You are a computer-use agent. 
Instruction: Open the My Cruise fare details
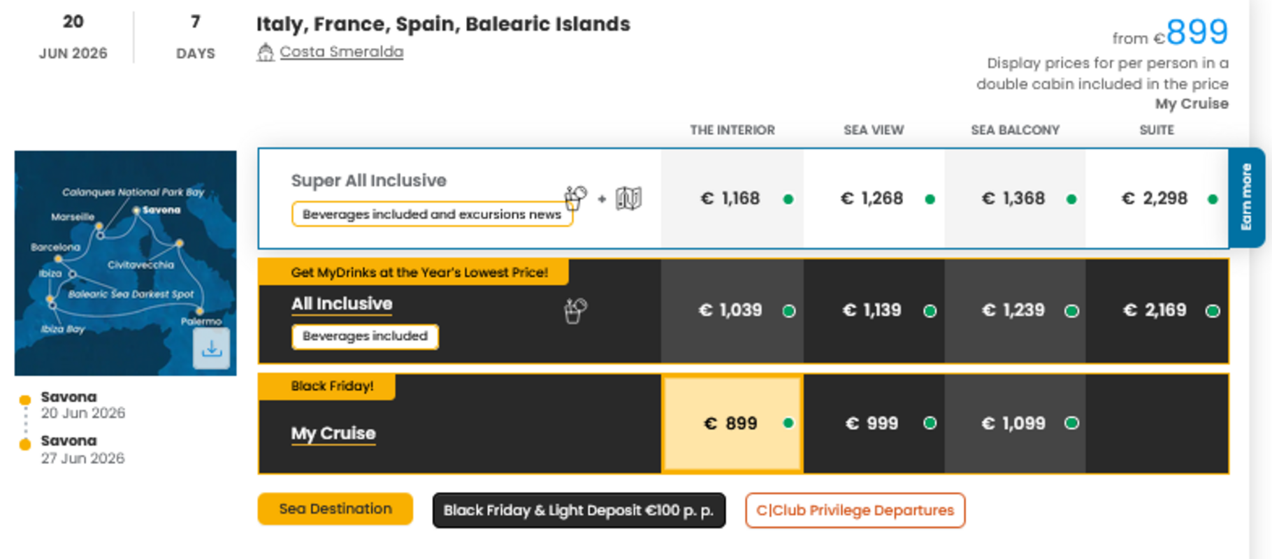[333, 433]
